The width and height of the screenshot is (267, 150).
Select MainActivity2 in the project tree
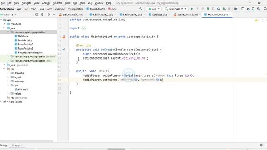click(x=25, y=45)
